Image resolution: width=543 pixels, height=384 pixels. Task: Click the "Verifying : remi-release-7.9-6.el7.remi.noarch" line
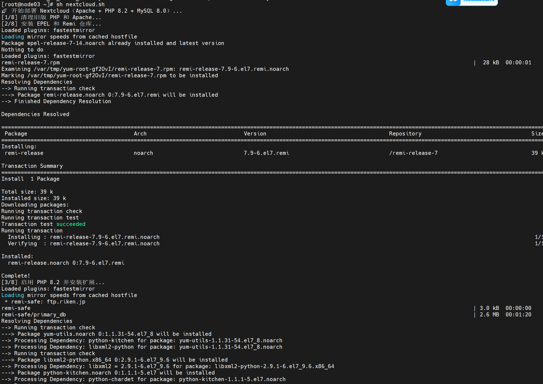click(x=83, y=243)
